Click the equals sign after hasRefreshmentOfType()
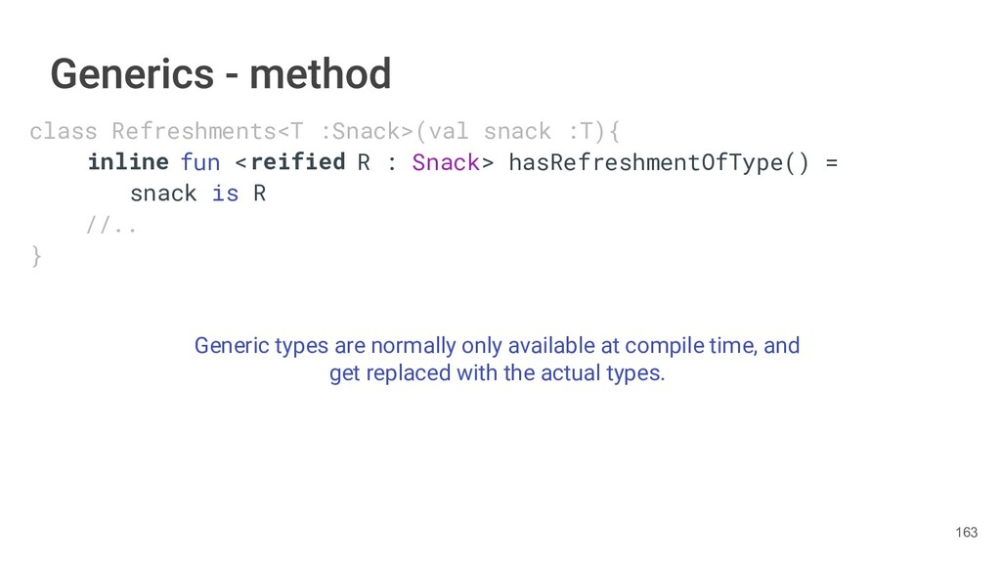 point(831,161)
